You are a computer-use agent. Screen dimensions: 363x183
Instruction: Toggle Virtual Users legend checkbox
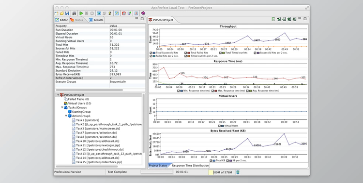click(x=219, y=126)
